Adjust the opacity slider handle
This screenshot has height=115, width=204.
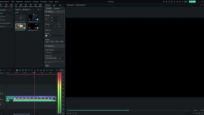click(x=56, y=58)
